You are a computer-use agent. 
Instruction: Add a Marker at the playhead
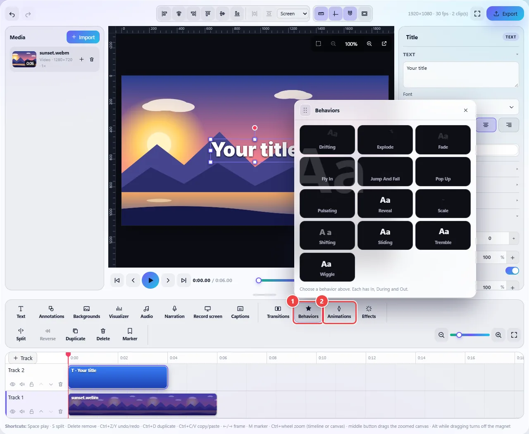click(130, 334)
